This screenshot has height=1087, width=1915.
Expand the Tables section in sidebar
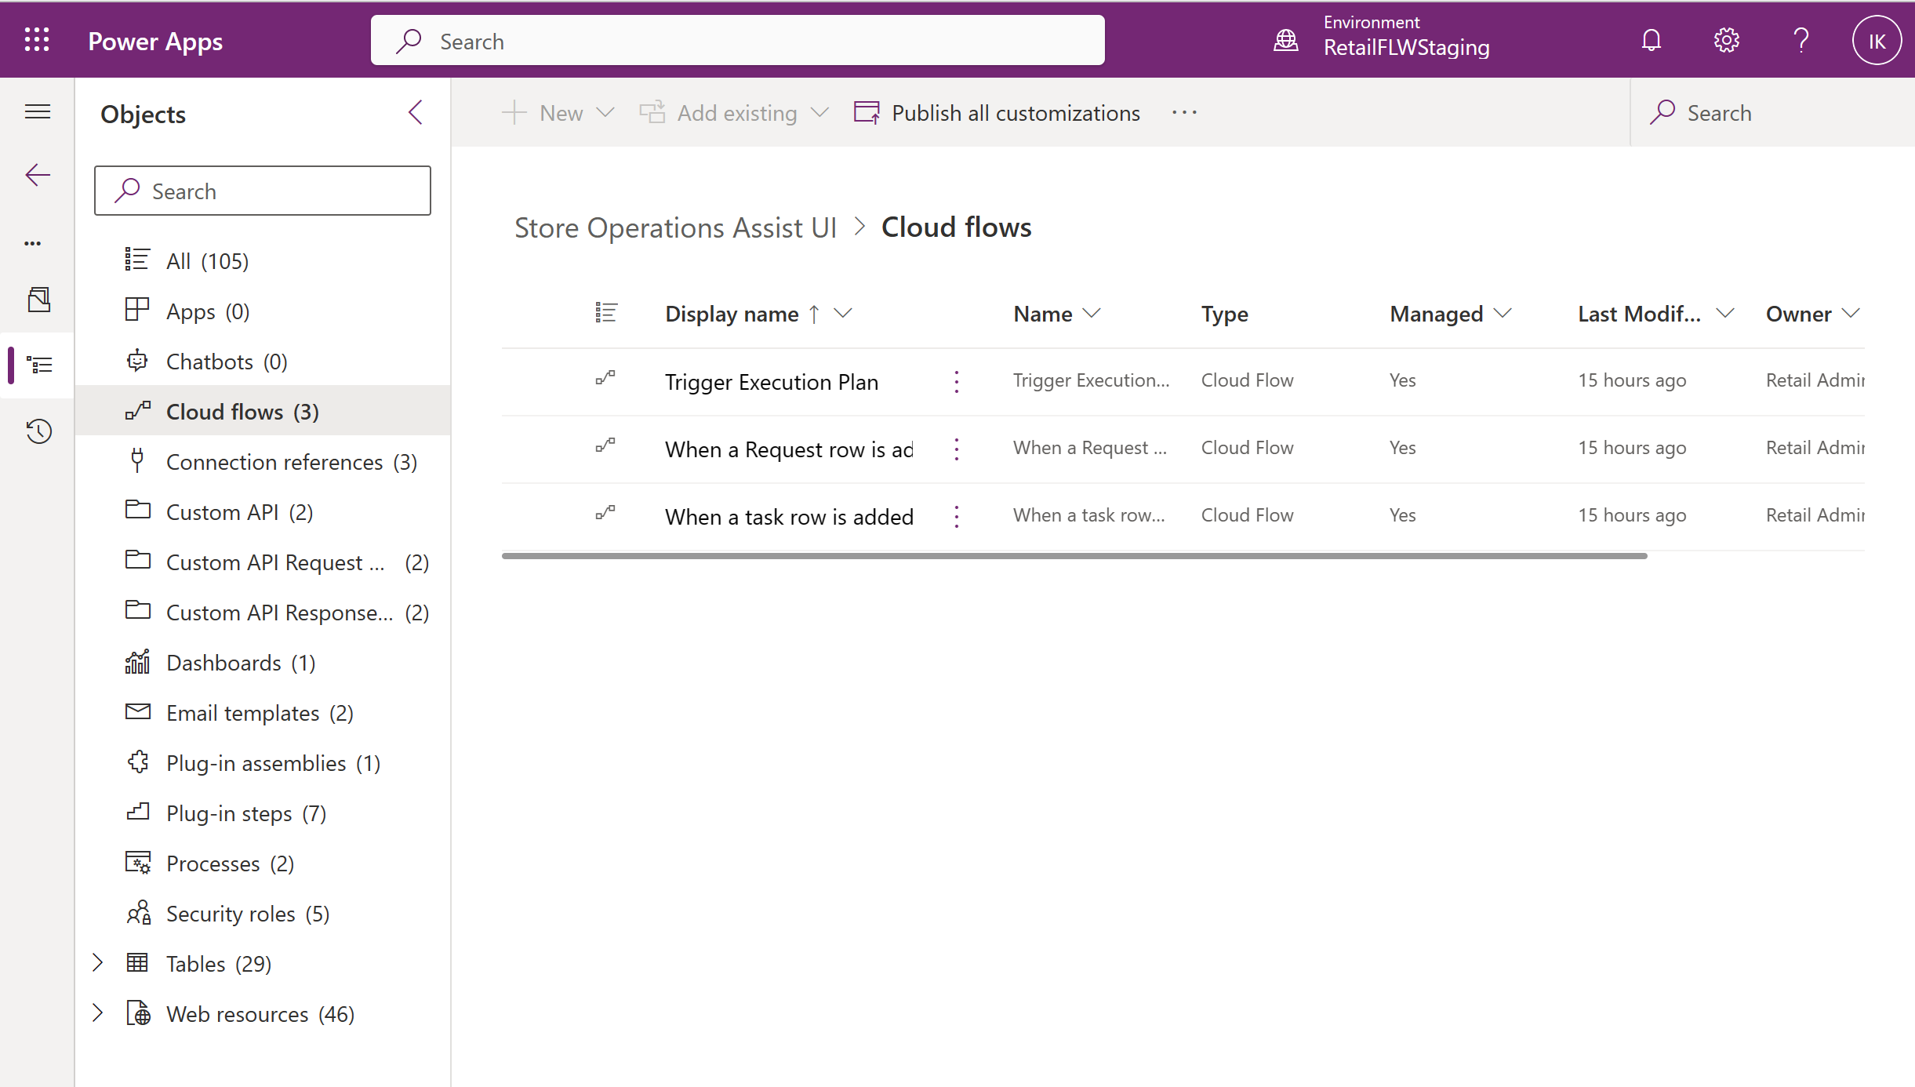coord(99,962)
